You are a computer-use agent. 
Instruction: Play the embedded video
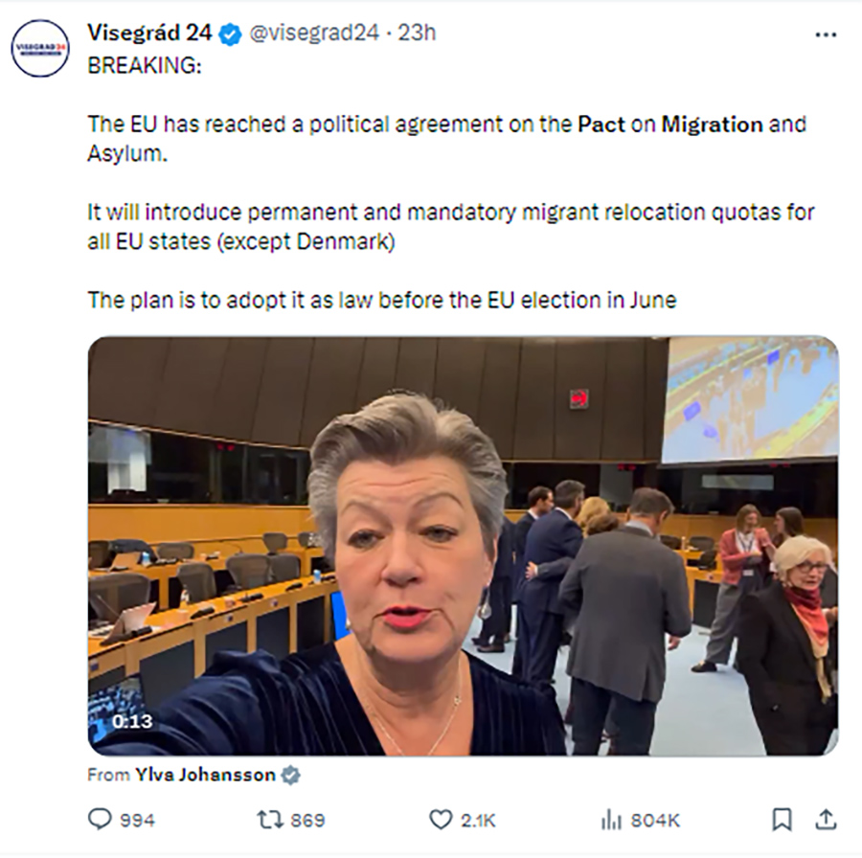click(463, 546)
